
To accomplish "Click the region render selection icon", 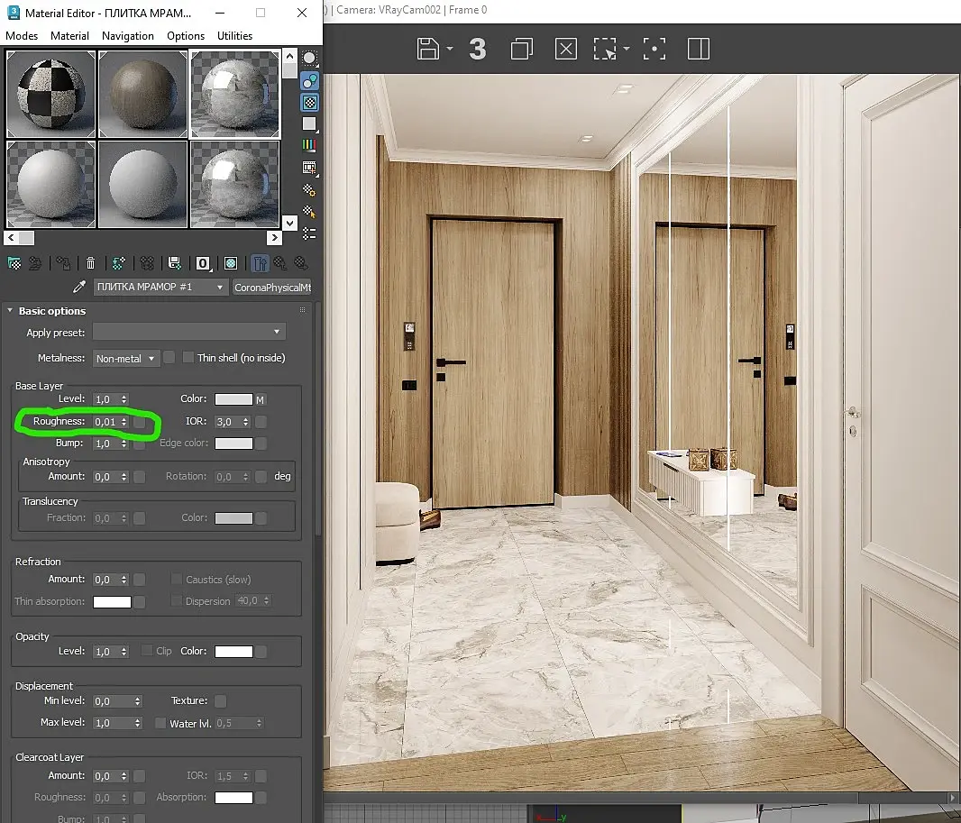I will click(605, 49).
